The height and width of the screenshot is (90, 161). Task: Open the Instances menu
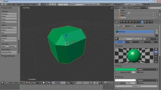coord(27,4)
